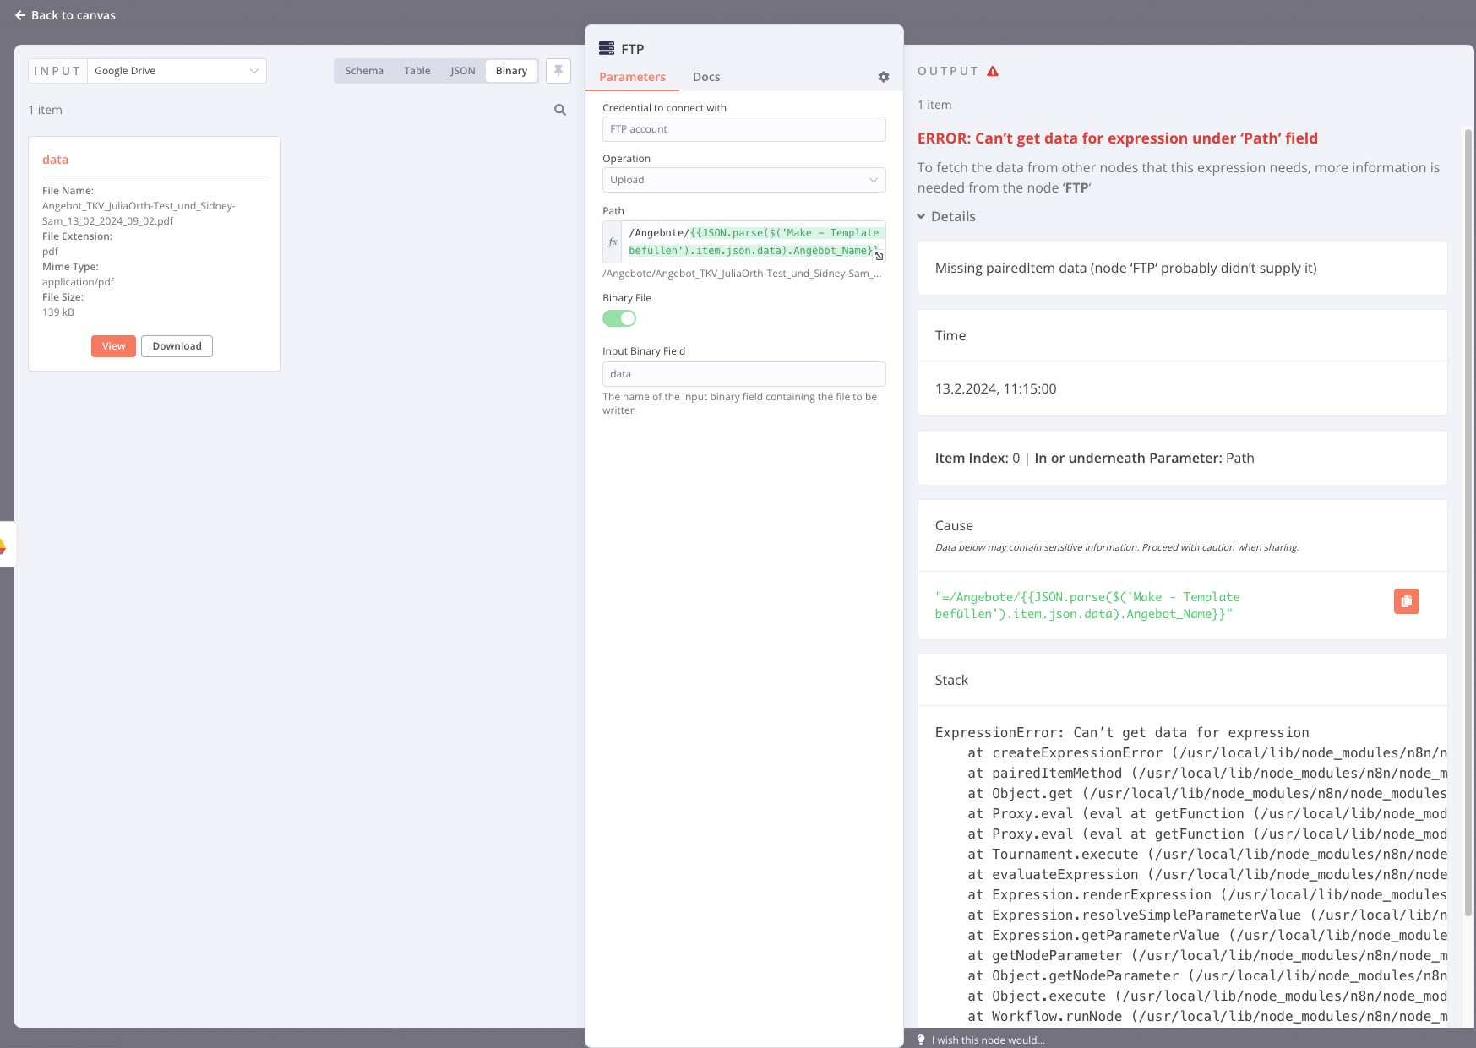Screen dimensions: 1476x1048
Task: Click the View button for the PDF
Action: pyautogui.click(x=113, y=346)
